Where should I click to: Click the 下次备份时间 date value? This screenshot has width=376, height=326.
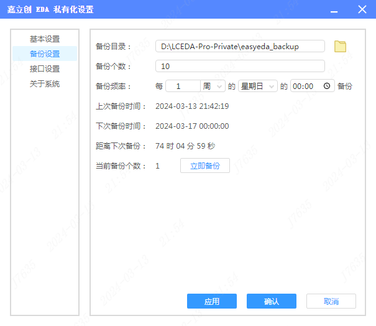click(192, 126)
